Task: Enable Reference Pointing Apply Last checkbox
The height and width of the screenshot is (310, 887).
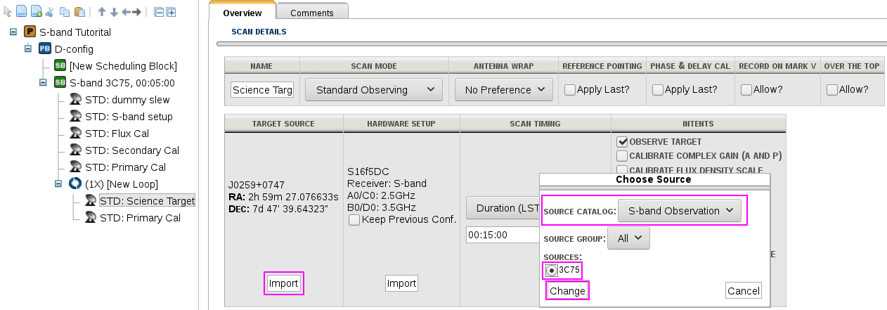Action: pos(570,90)
